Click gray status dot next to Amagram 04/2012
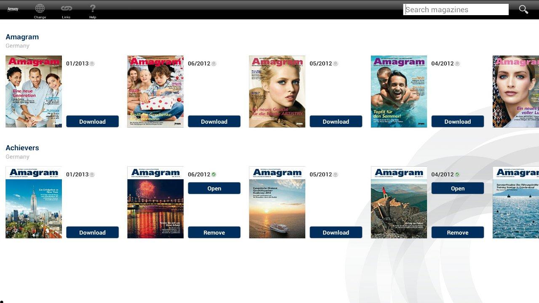Viewport: 539px width, 303px height. point(457,64)
